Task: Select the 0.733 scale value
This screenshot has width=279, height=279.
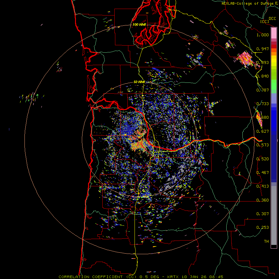Action: 263,104
